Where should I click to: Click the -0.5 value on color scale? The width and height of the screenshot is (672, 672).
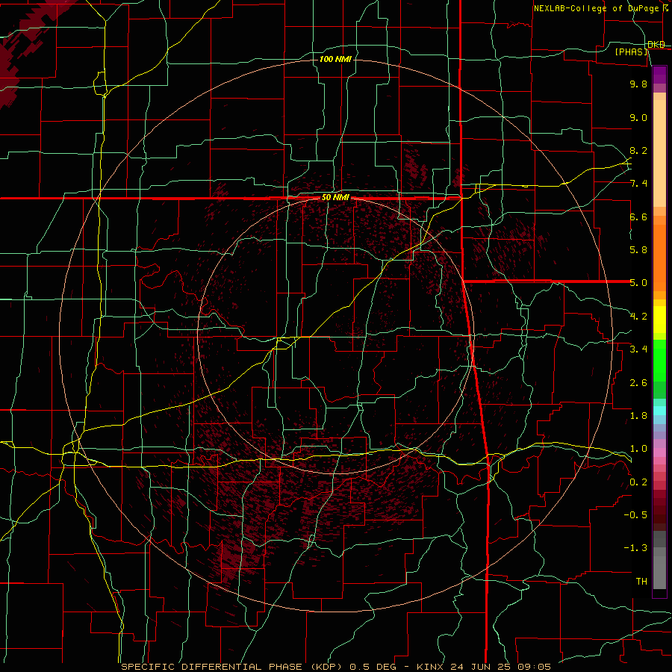click(x=635, y=515)
